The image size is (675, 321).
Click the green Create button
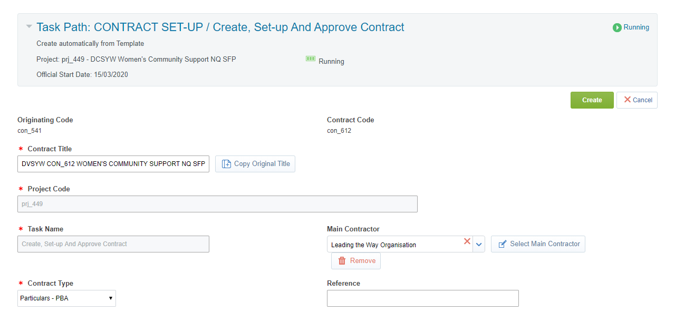click(x=592, y=100)
